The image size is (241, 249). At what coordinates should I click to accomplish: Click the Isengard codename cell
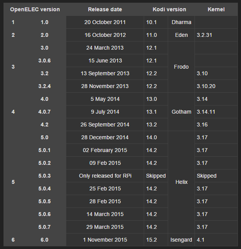181,240
